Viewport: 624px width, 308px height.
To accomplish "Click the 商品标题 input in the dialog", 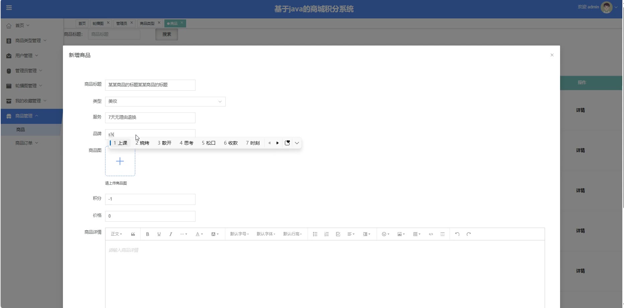I will 150,85.
